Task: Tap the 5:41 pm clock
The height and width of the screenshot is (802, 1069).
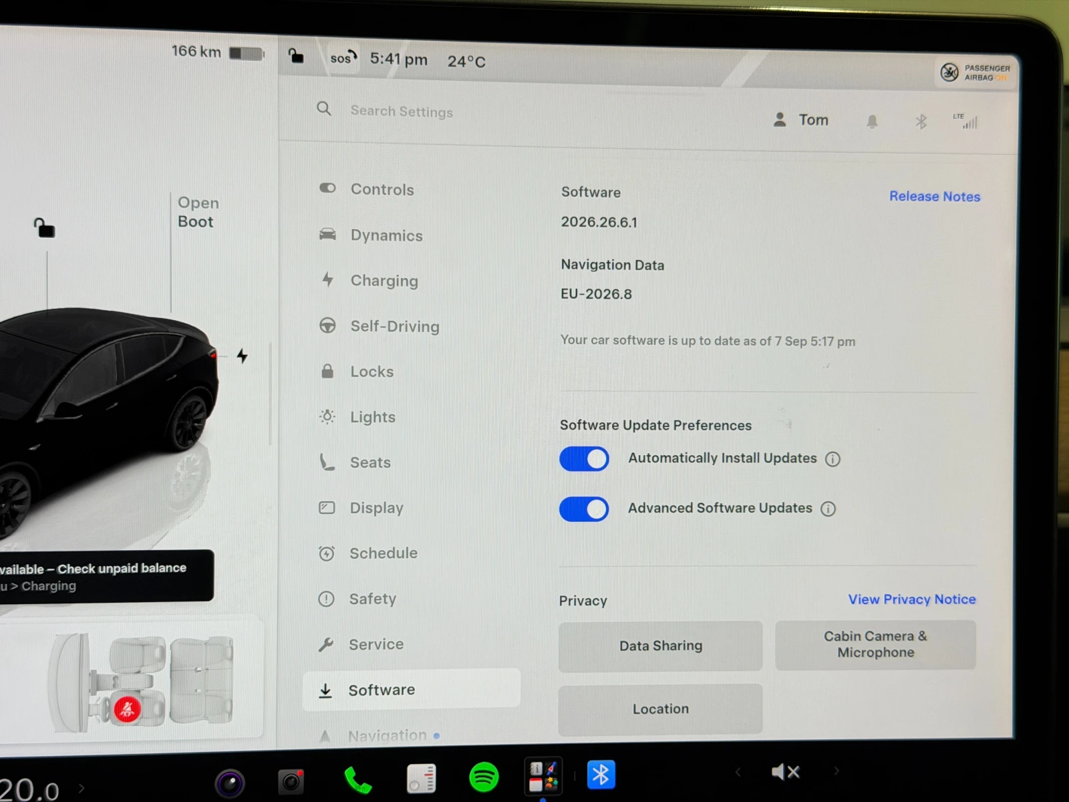Action: click(x=398, y=59)
